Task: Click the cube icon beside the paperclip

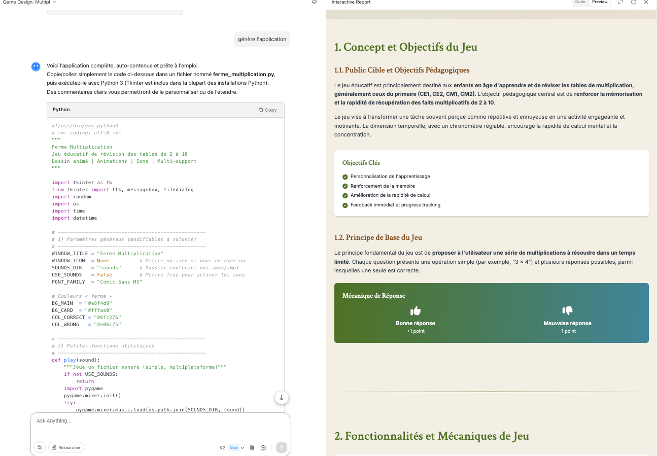Action: (263, 448)
